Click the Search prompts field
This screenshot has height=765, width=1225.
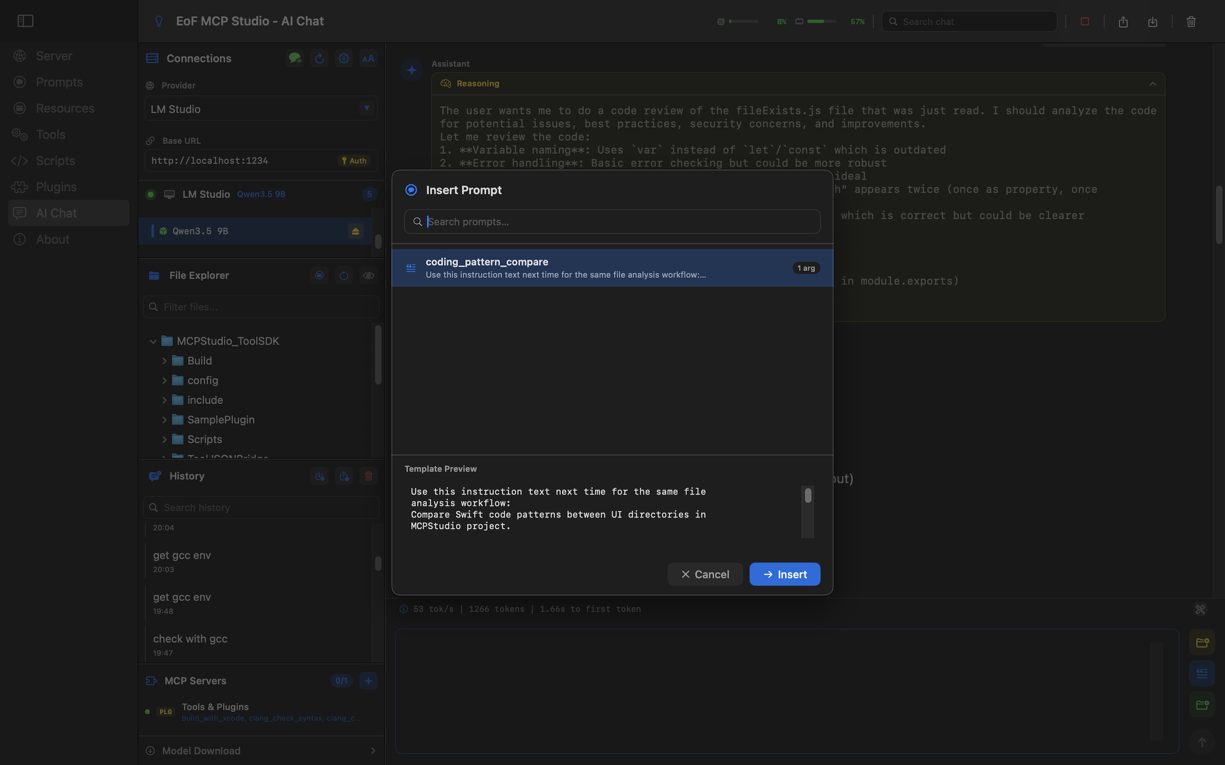click(x=612, y=221)
